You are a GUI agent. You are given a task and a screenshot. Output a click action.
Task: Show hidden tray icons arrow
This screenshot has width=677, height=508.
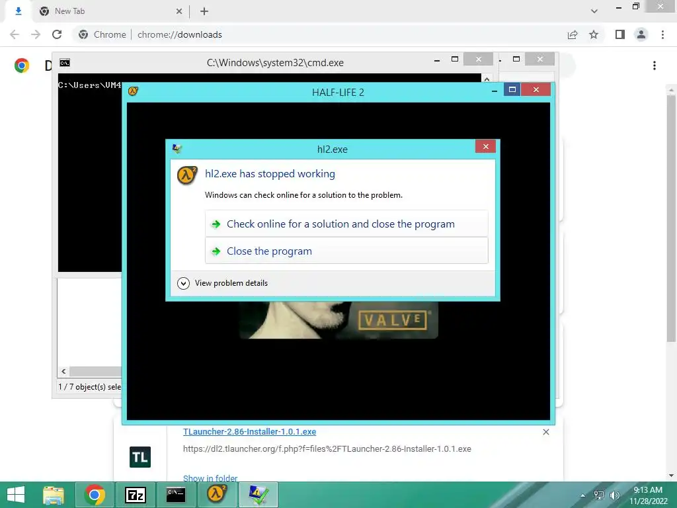(583, 495)
